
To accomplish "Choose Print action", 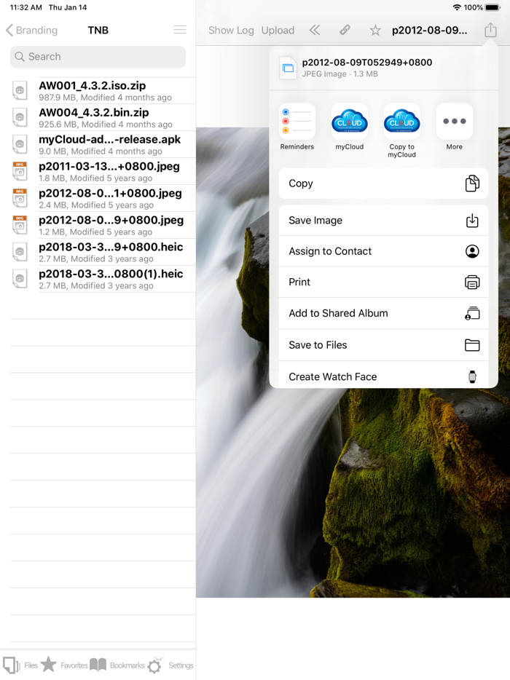I will (x=384, y=282).
